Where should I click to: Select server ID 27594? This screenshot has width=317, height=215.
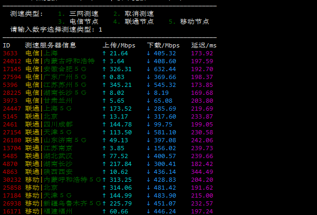coord(12,77)
